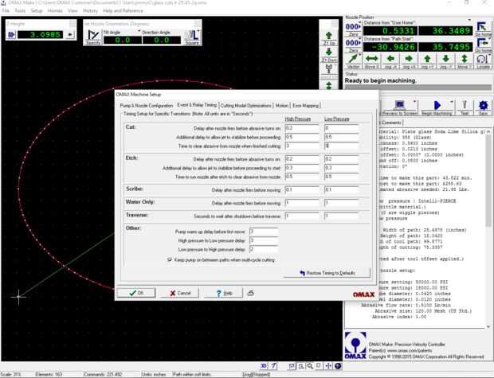The width and height of the screenshot is (494, 378).
Task: Open the Setup menu
Action: [x=36, y=10]
